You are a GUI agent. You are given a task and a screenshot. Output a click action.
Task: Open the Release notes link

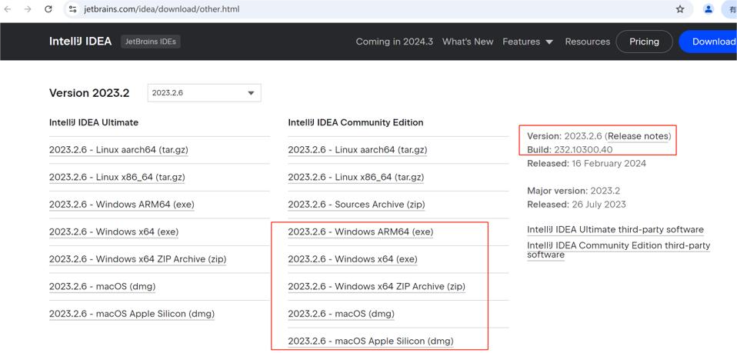click(639, 136)
